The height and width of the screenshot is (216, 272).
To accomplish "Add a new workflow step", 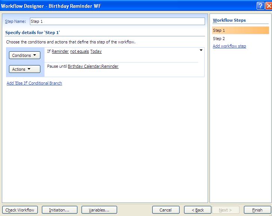I will (229, 46).
